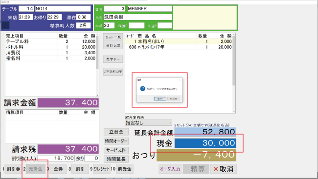Open オーダ入力 order entry
Image resolution: width=318 pixels, height=179 pixels.
pyautogui.click(x=170, y=169)
